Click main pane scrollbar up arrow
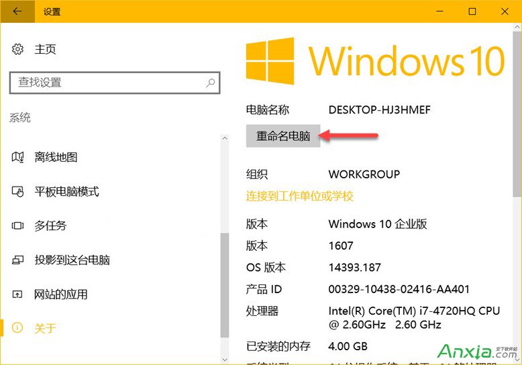This screenshot has height=365, width=522. (x=517, y=28)
